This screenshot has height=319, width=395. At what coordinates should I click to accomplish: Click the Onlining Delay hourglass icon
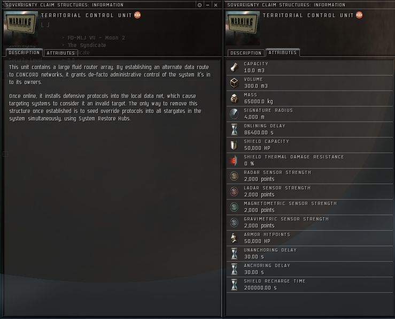[234, 130]
